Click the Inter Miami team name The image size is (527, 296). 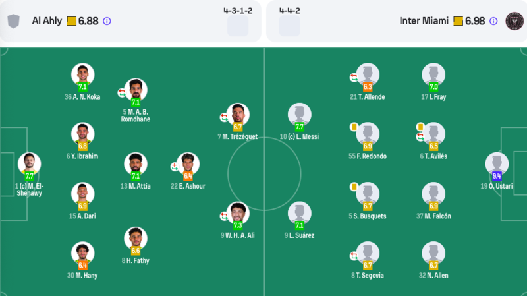[x=424, y=21]
